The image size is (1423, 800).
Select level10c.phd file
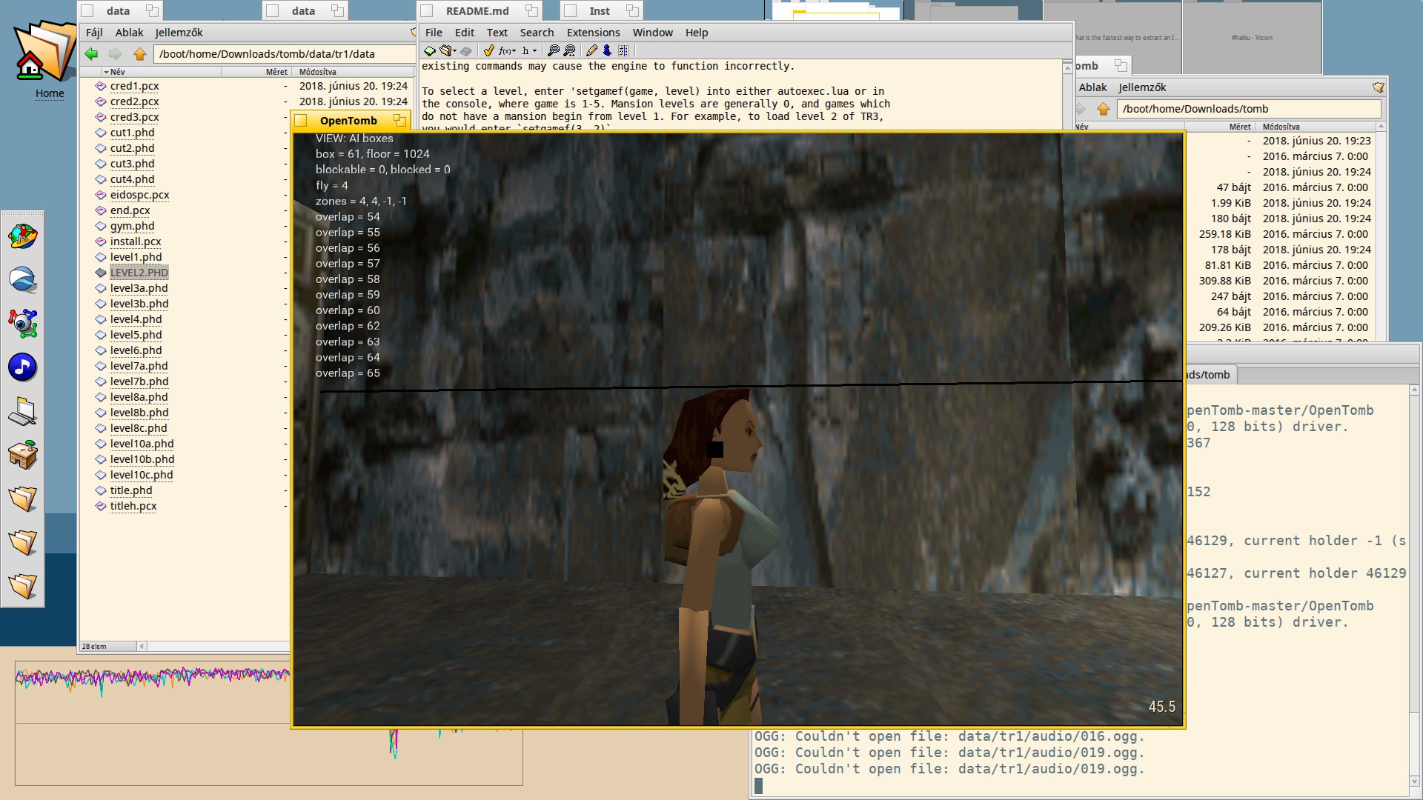pyautogui.click(x=141, y=475)
